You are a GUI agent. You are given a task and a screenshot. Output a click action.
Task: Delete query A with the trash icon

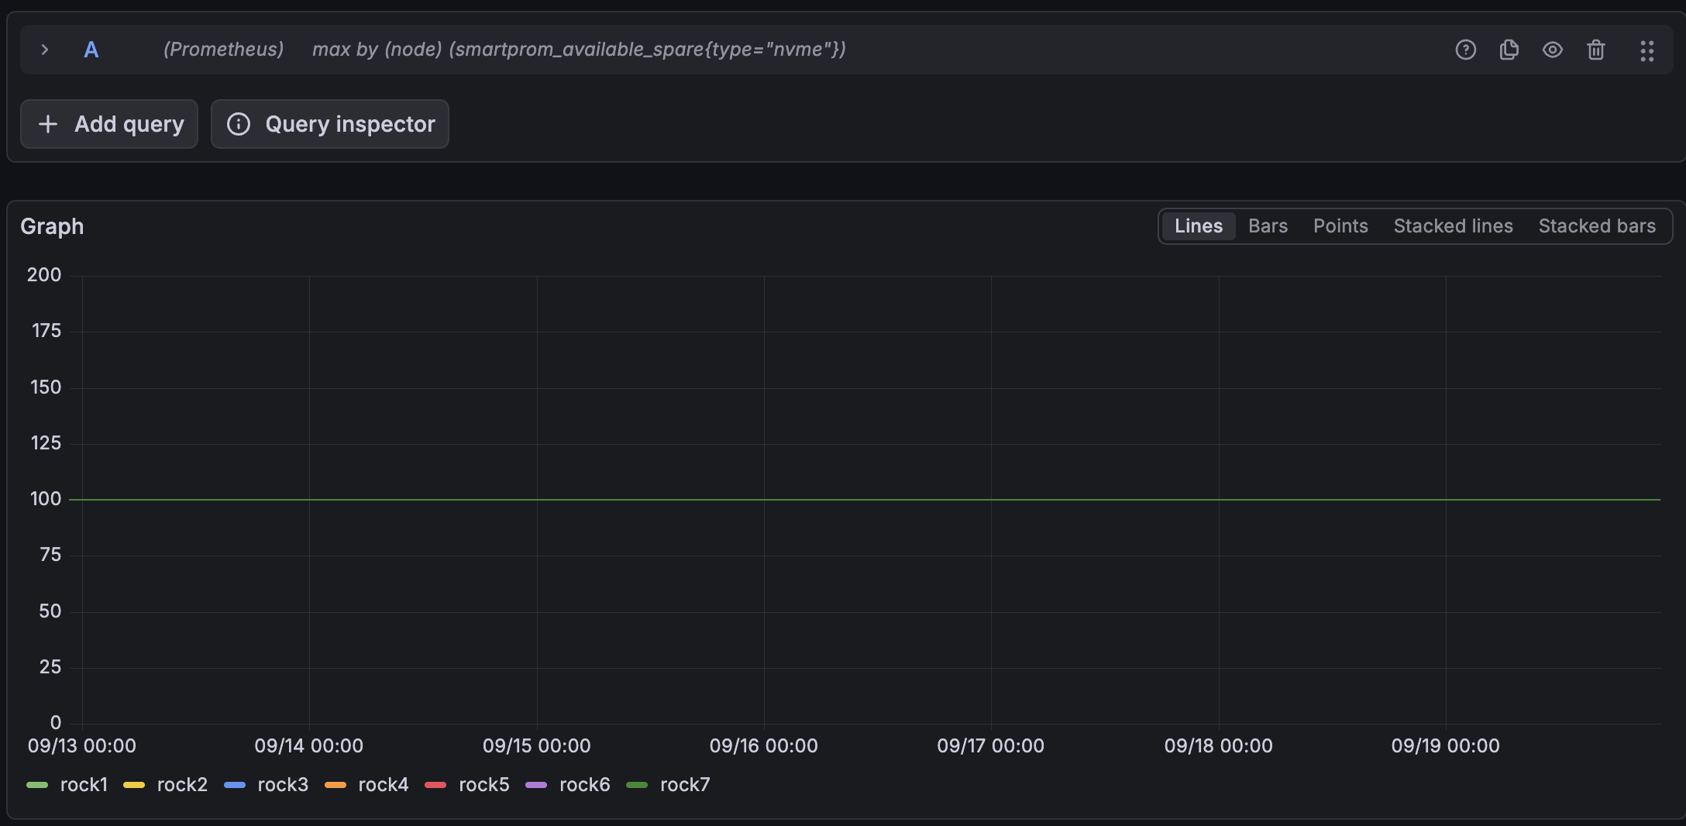click(x=1595, y=50)
